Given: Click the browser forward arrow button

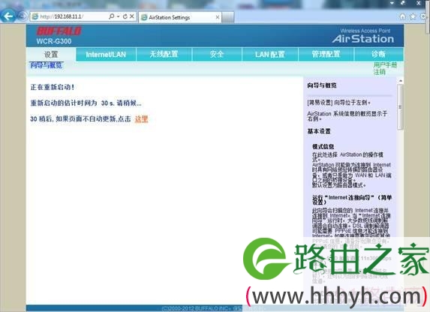Looking at the screenshot, I should 23,16.
